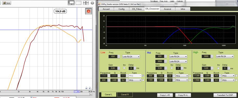
Task: Toggle the graph scrollbars view icon
Action: coord(71,3)
